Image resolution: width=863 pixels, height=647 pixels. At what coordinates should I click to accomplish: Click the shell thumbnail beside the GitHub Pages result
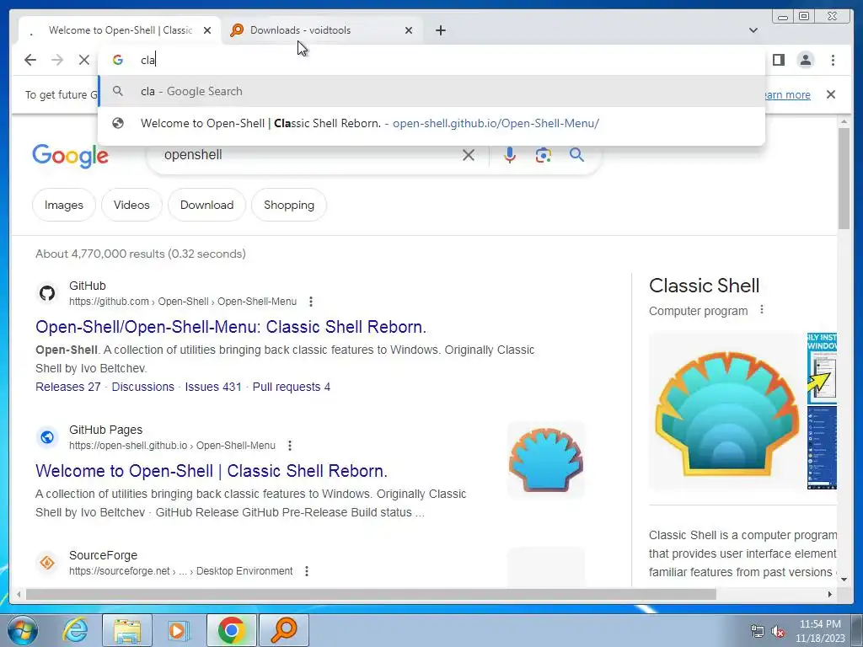pyautogui.click(x=546, y=460)
